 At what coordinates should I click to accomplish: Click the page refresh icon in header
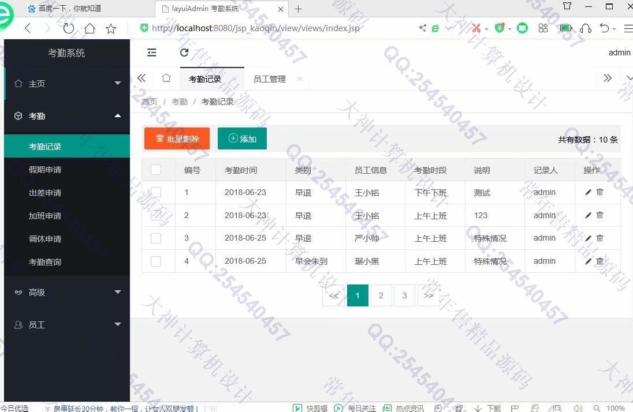coord(184,53)
